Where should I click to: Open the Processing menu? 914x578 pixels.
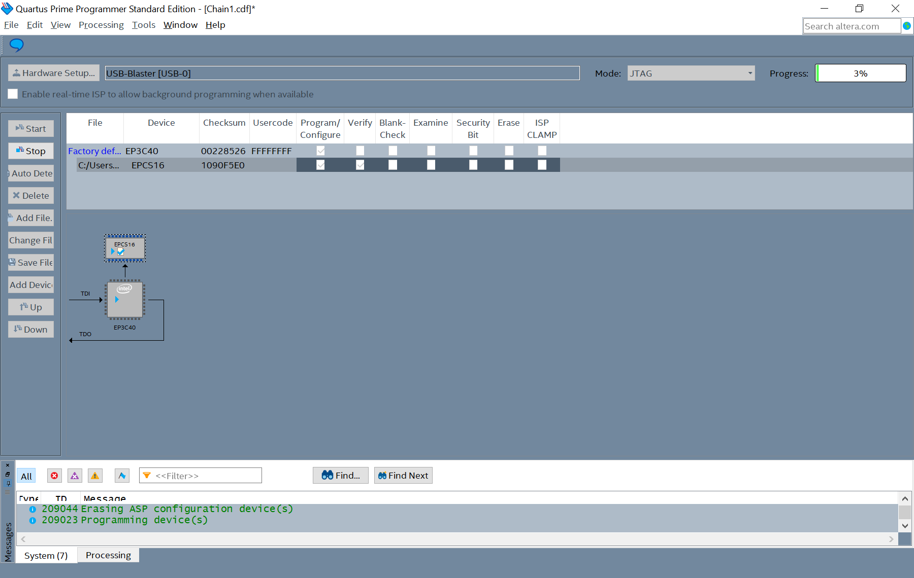(101, 25)
